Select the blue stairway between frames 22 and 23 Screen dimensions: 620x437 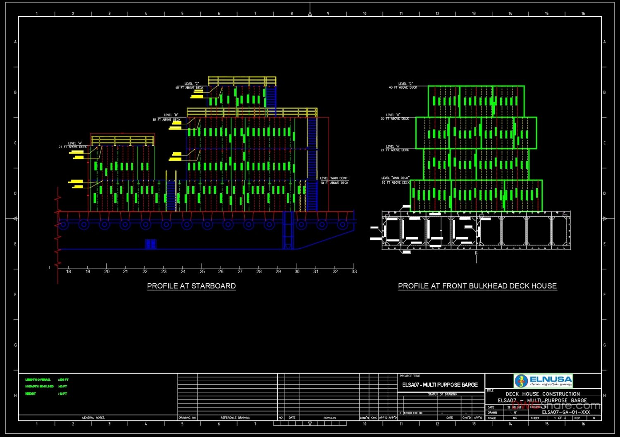click(171, 196)
